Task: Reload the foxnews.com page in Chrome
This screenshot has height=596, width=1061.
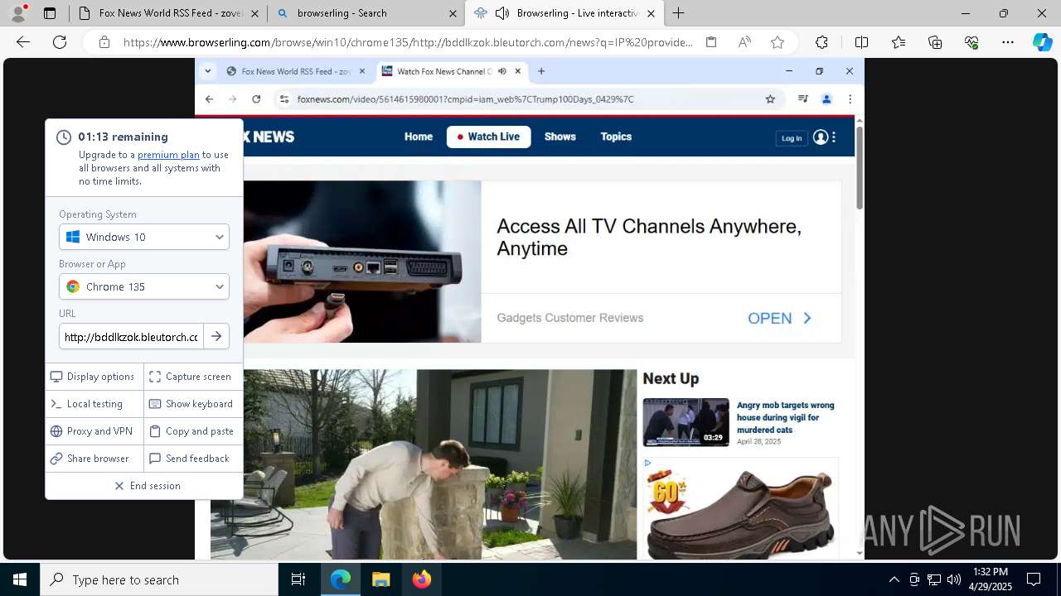Action: click(x=256, y=99)
